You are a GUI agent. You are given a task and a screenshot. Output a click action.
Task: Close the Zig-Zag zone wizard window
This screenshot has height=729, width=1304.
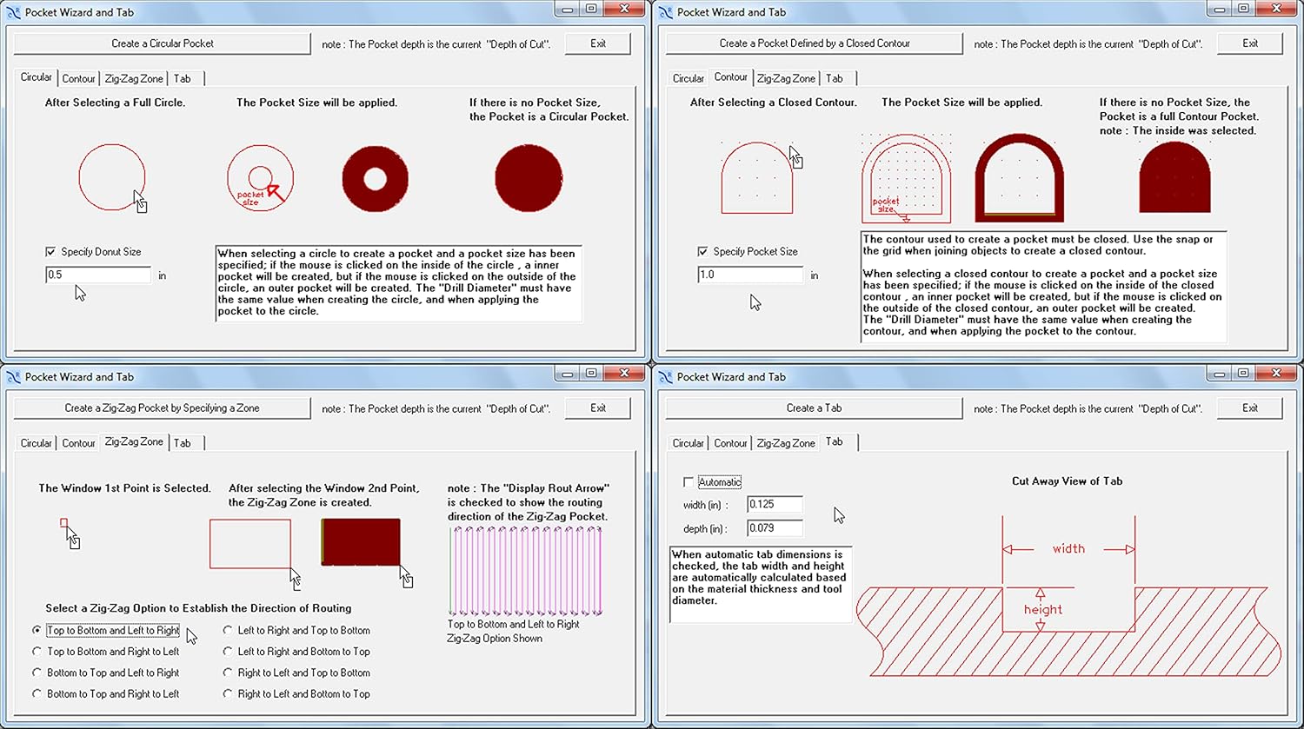pos(624,374)
